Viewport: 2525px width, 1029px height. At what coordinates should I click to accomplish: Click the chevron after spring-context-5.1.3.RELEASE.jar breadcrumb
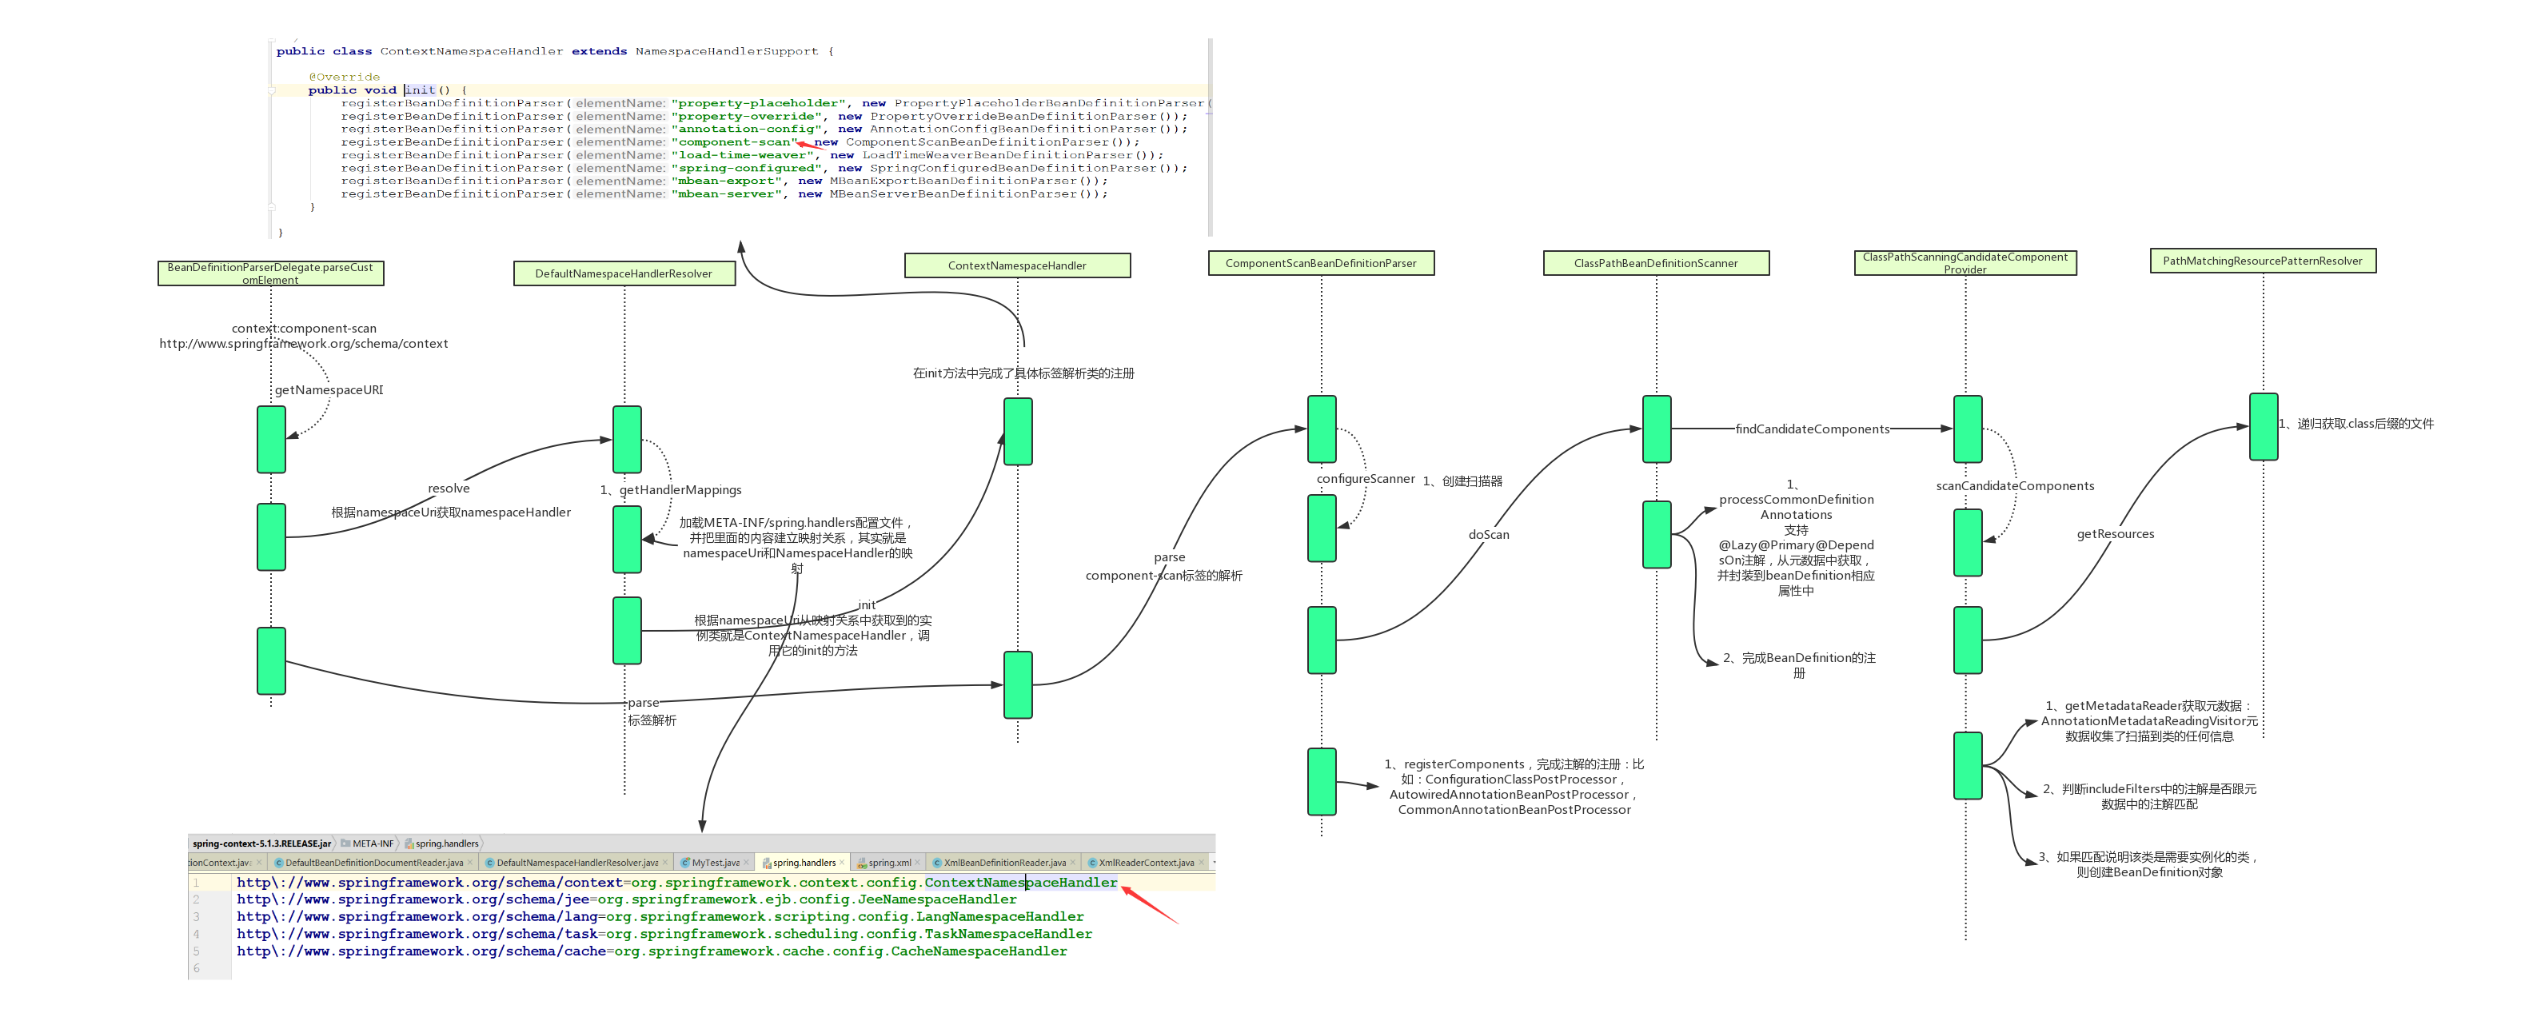[x=334, y=845]
